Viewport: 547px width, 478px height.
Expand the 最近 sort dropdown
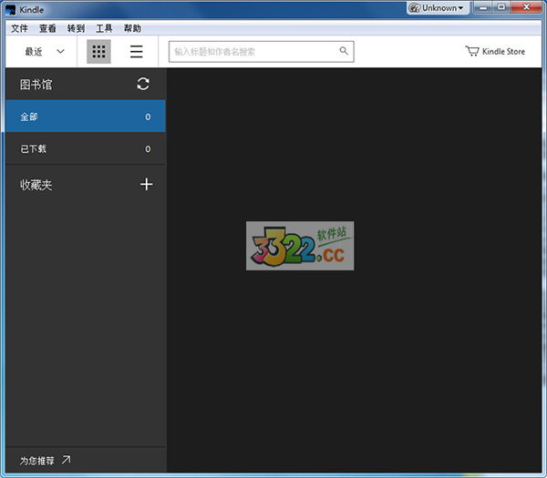[44, 52]
